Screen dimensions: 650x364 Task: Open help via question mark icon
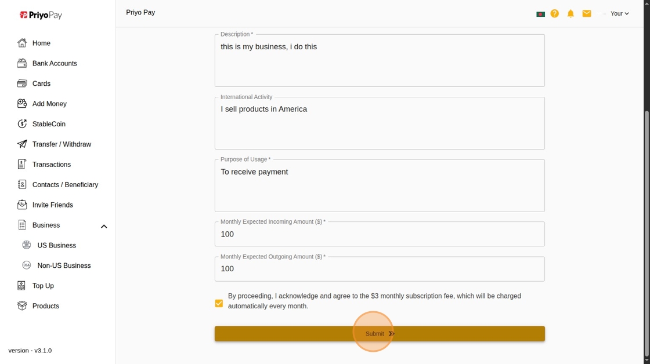(555, 13)
